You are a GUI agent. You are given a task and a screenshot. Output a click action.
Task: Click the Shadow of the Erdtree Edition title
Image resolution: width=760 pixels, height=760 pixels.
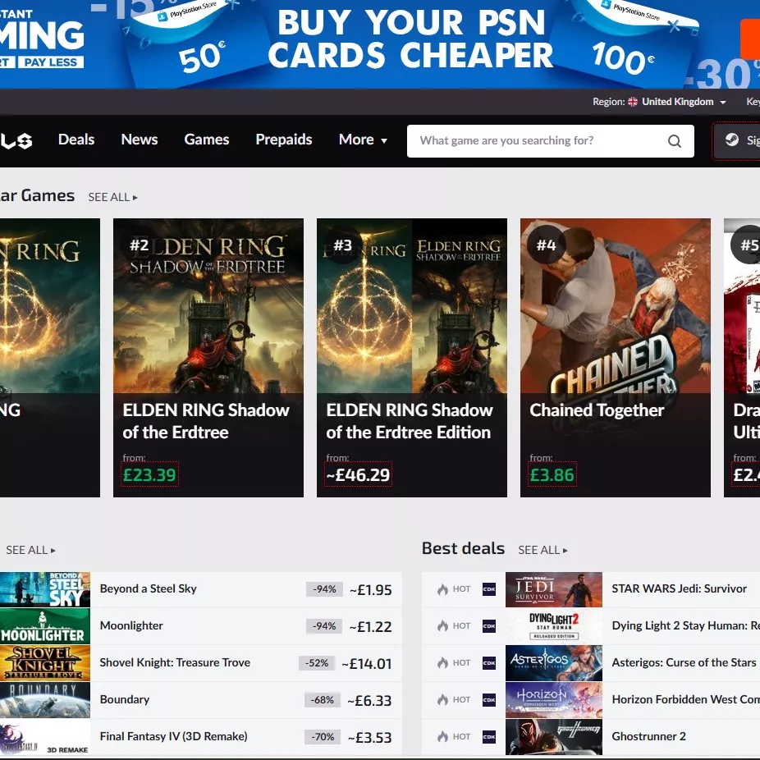click(410, 421)
